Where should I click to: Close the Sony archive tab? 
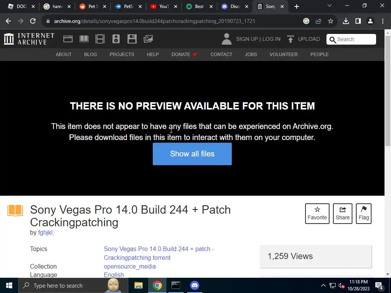[x=282, y=7]
